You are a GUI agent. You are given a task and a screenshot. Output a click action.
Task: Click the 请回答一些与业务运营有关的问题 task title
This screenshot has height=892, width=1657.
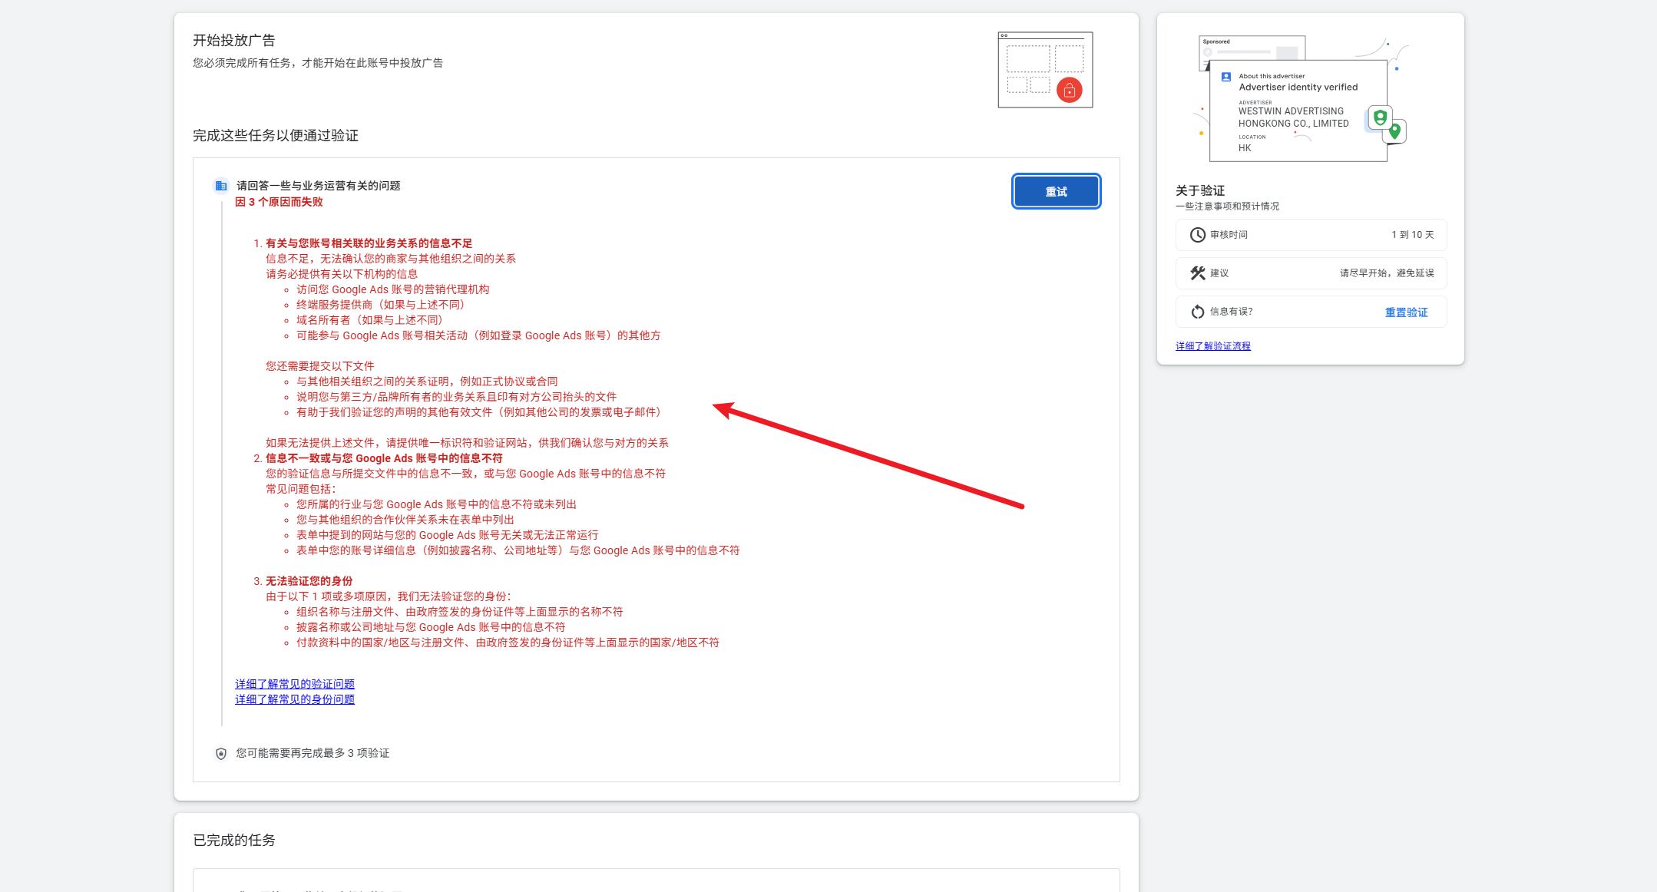pos(318,186)
